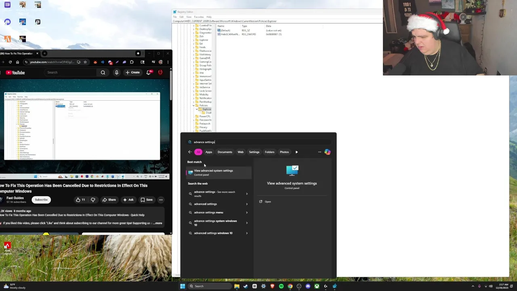Screen dimensions: 517x291
Task: Open the YouTube account avatar menu
Action: pyautogui.click(x=160, y=72)
